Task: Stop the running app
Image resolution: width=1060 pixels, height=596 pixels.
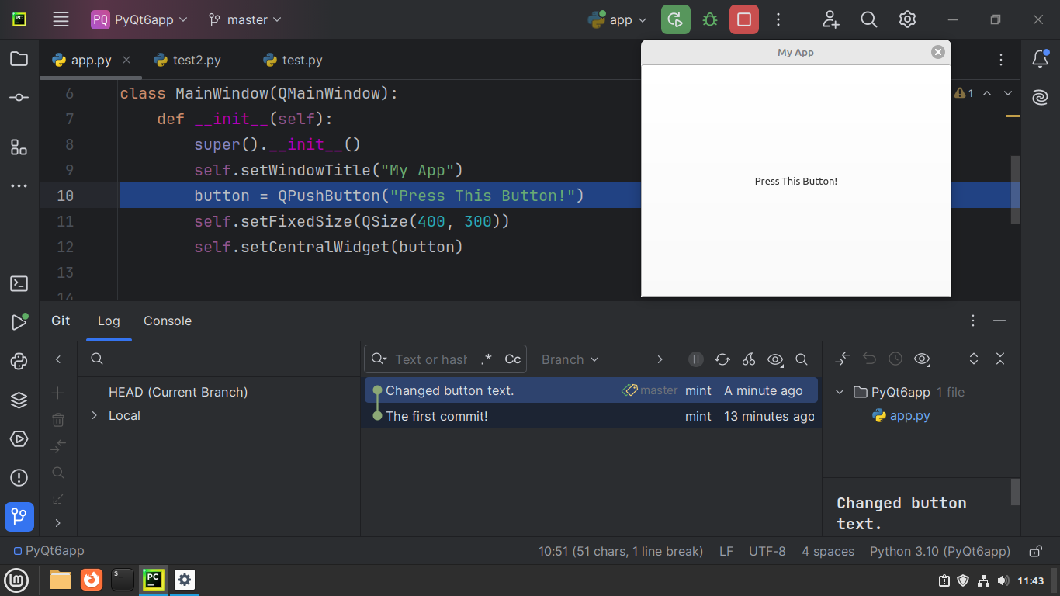Action: [x=744, y=19]
